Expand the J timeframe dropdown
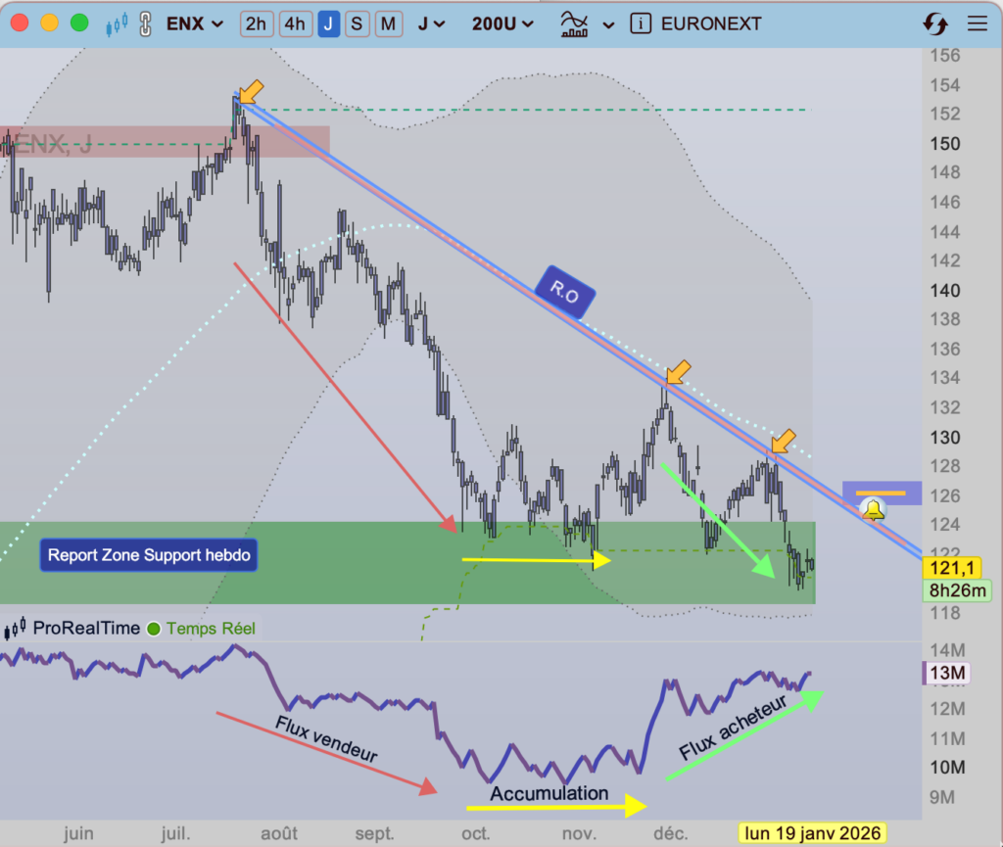Screen dimensions: 1003x847 coord(432,24)
